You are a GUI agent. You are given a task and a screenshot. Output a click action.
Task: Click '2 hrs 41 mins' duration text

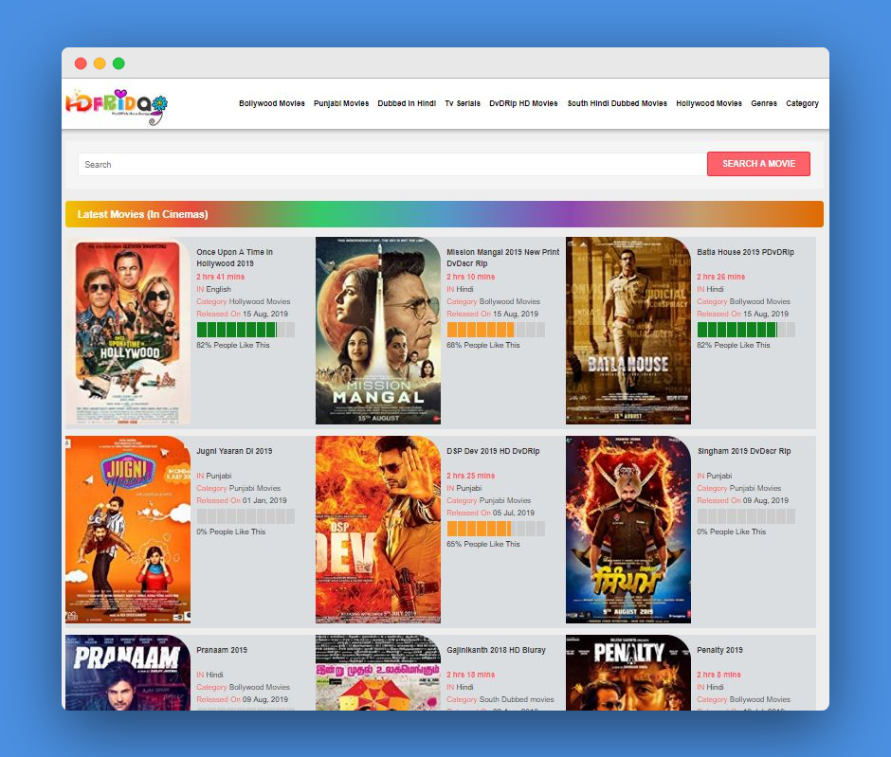click(221, 277)
